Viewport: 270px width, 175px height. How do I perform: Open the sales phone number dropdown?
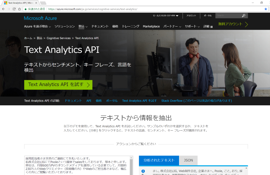[165, 15]
